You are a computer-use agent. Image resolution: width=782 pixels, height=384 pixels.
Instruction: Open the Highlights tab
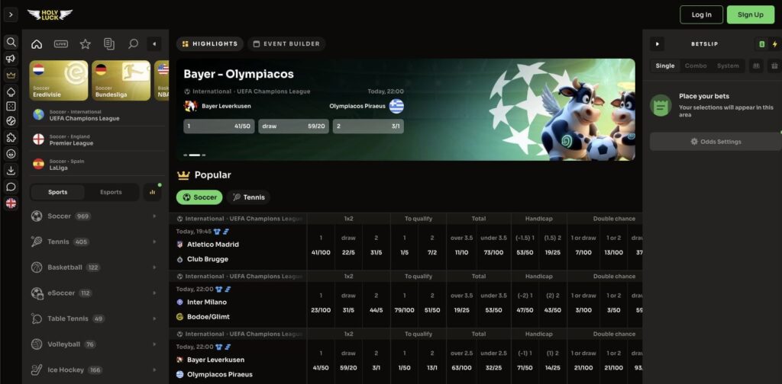coord(210,43)
